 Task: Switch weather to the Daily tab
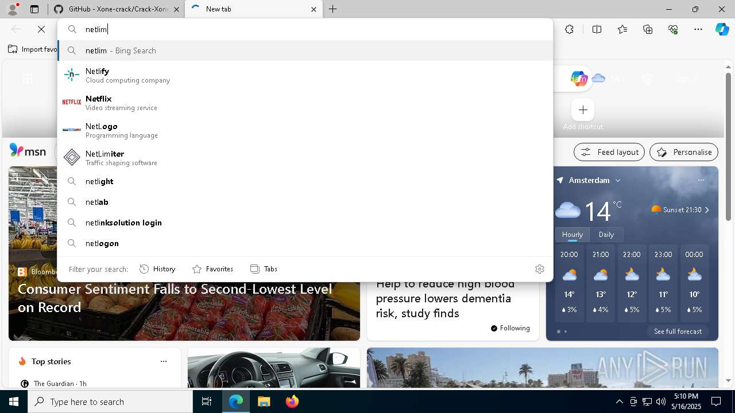(x=606, y=235)
